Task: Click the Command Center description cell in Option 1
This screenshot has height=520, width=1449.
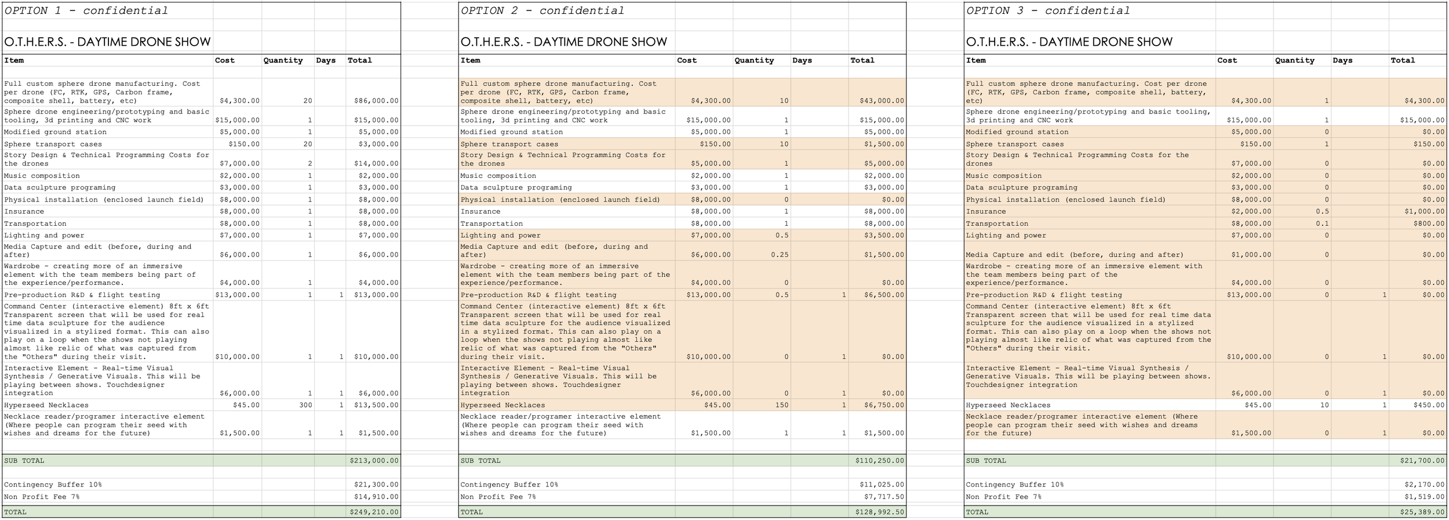Action: (107, 332)
